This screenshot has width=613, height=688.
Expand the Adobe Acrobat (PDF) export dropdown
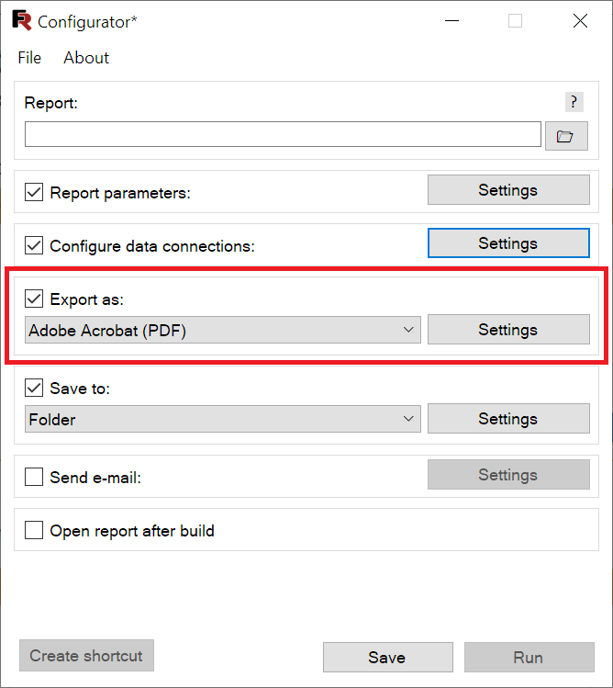point(223,330)
